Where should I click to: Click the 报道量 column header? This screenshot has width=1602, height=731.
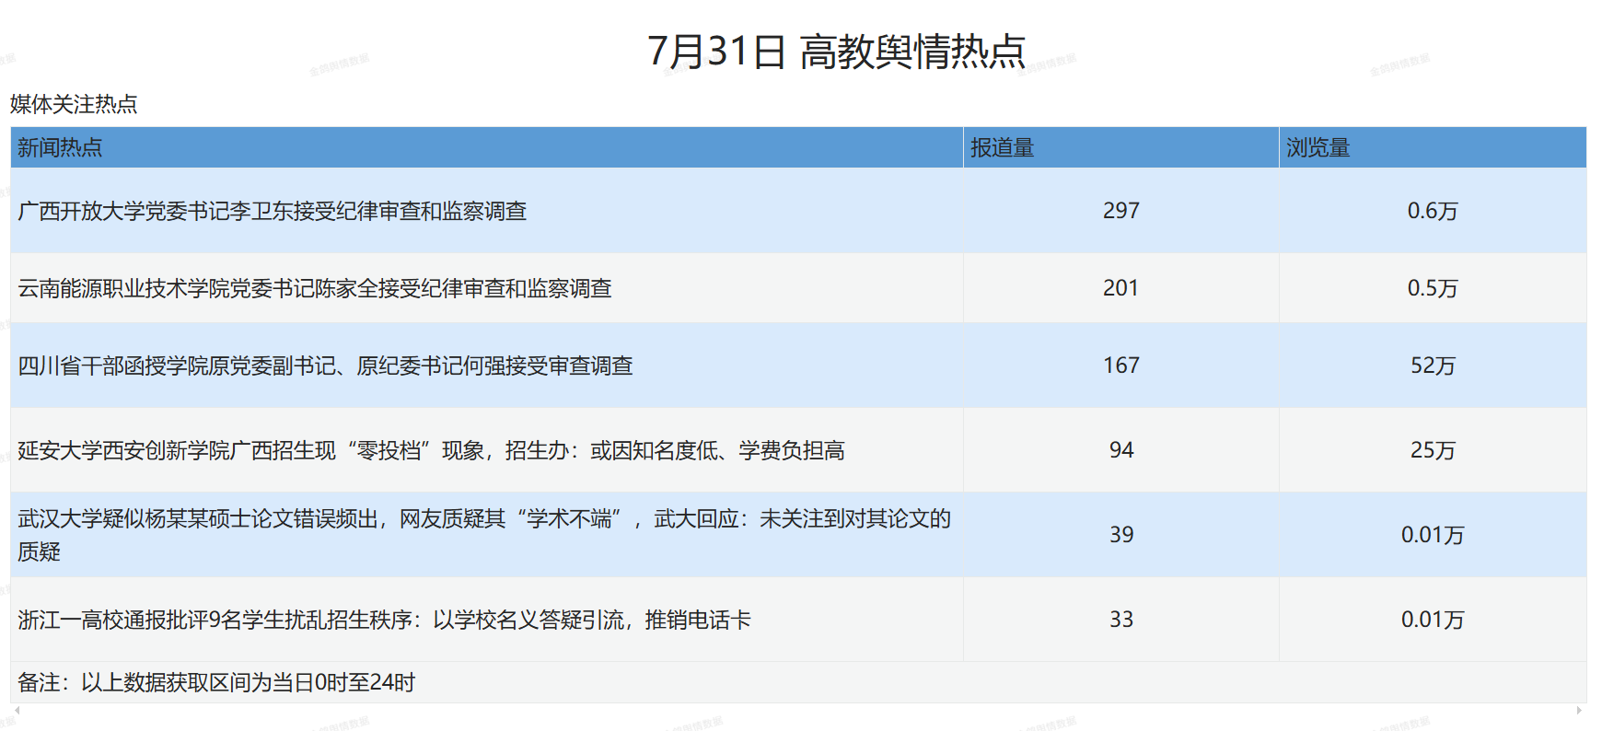tap(1002, 147)
